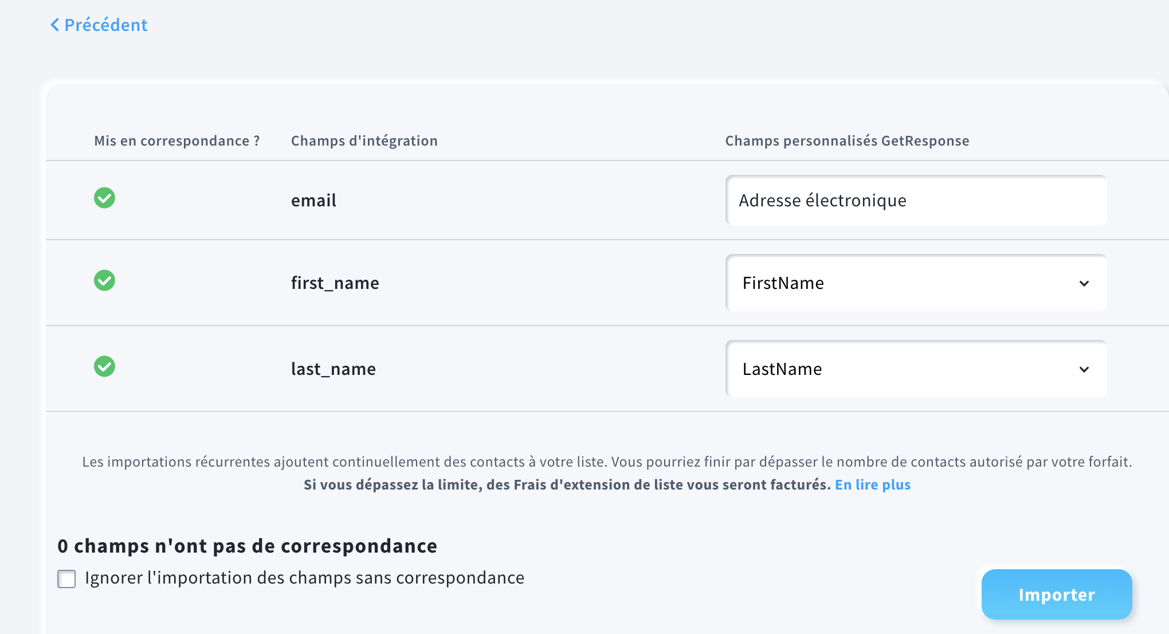
Task: Click the green checkmark beside first_name
Action: coord(104,280)
